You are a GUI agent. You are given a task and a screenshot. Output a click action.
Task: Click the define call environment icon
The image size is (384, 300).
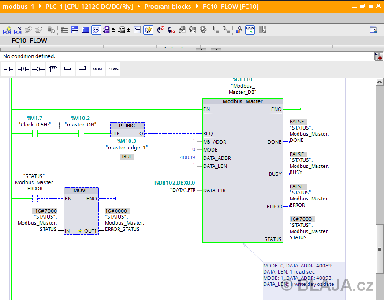click(216, 30)
